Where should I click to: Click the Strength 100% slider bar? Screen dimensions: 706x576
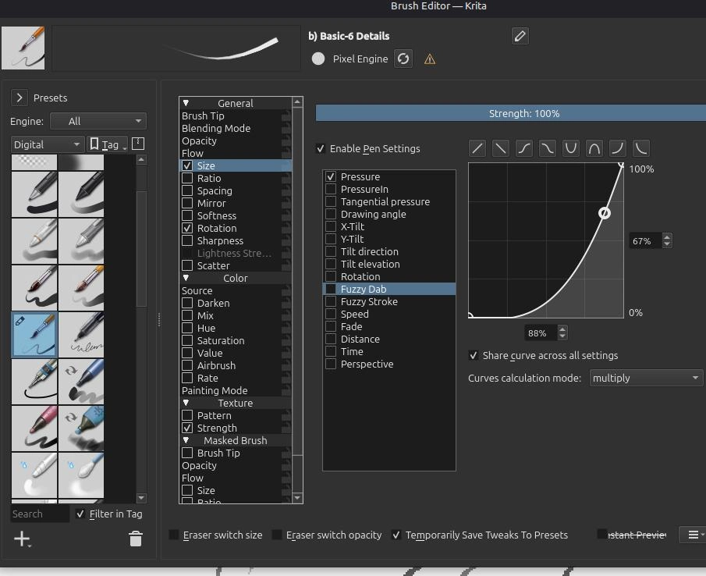(511, 113)
